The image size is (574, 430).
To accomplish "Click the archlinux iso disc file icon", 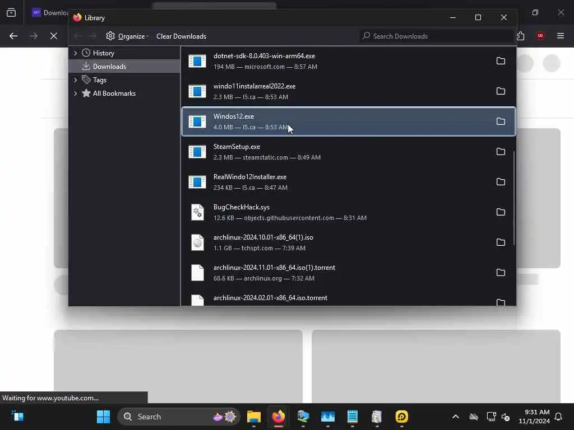I will [198, 242].
